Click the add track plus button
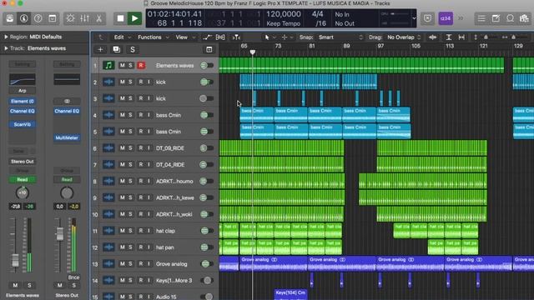Screen dimensions: 534x300 click(100, 50)
